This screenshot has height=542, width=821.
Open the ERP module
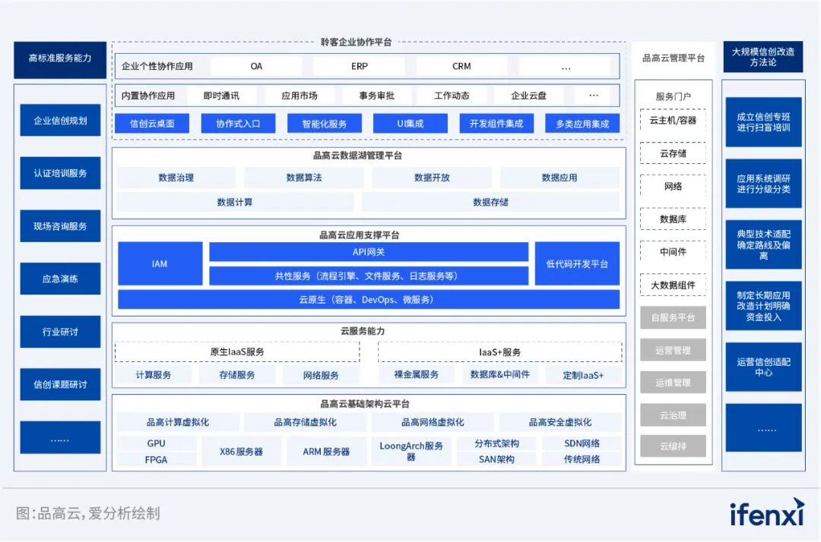(358, 66)
